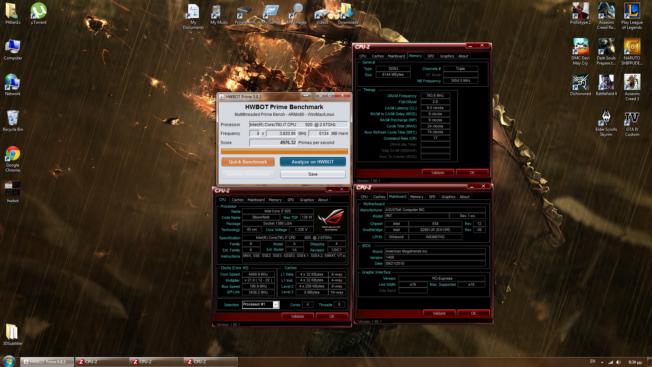Switch to Caches tab in CPU-Z CPU window

237,200
